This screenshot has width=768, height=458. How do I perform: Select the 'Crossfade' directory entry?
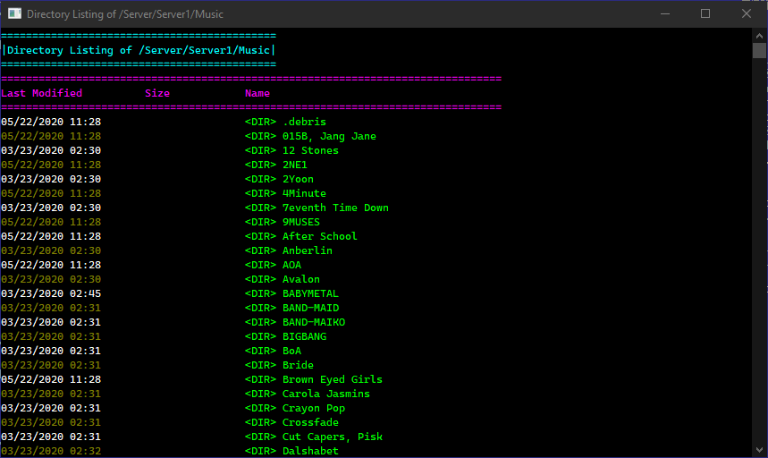pos(310,422)
